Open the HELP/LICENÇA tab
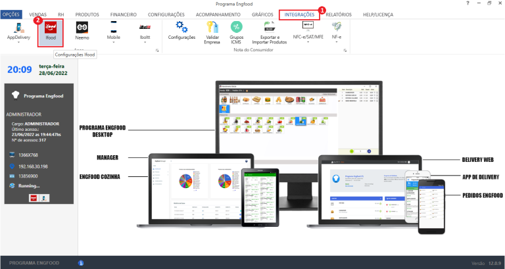 378,14
